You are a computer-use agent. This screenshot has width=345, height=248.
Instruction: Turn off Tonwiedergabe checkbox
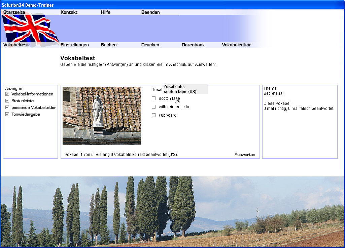click(7, 114)
